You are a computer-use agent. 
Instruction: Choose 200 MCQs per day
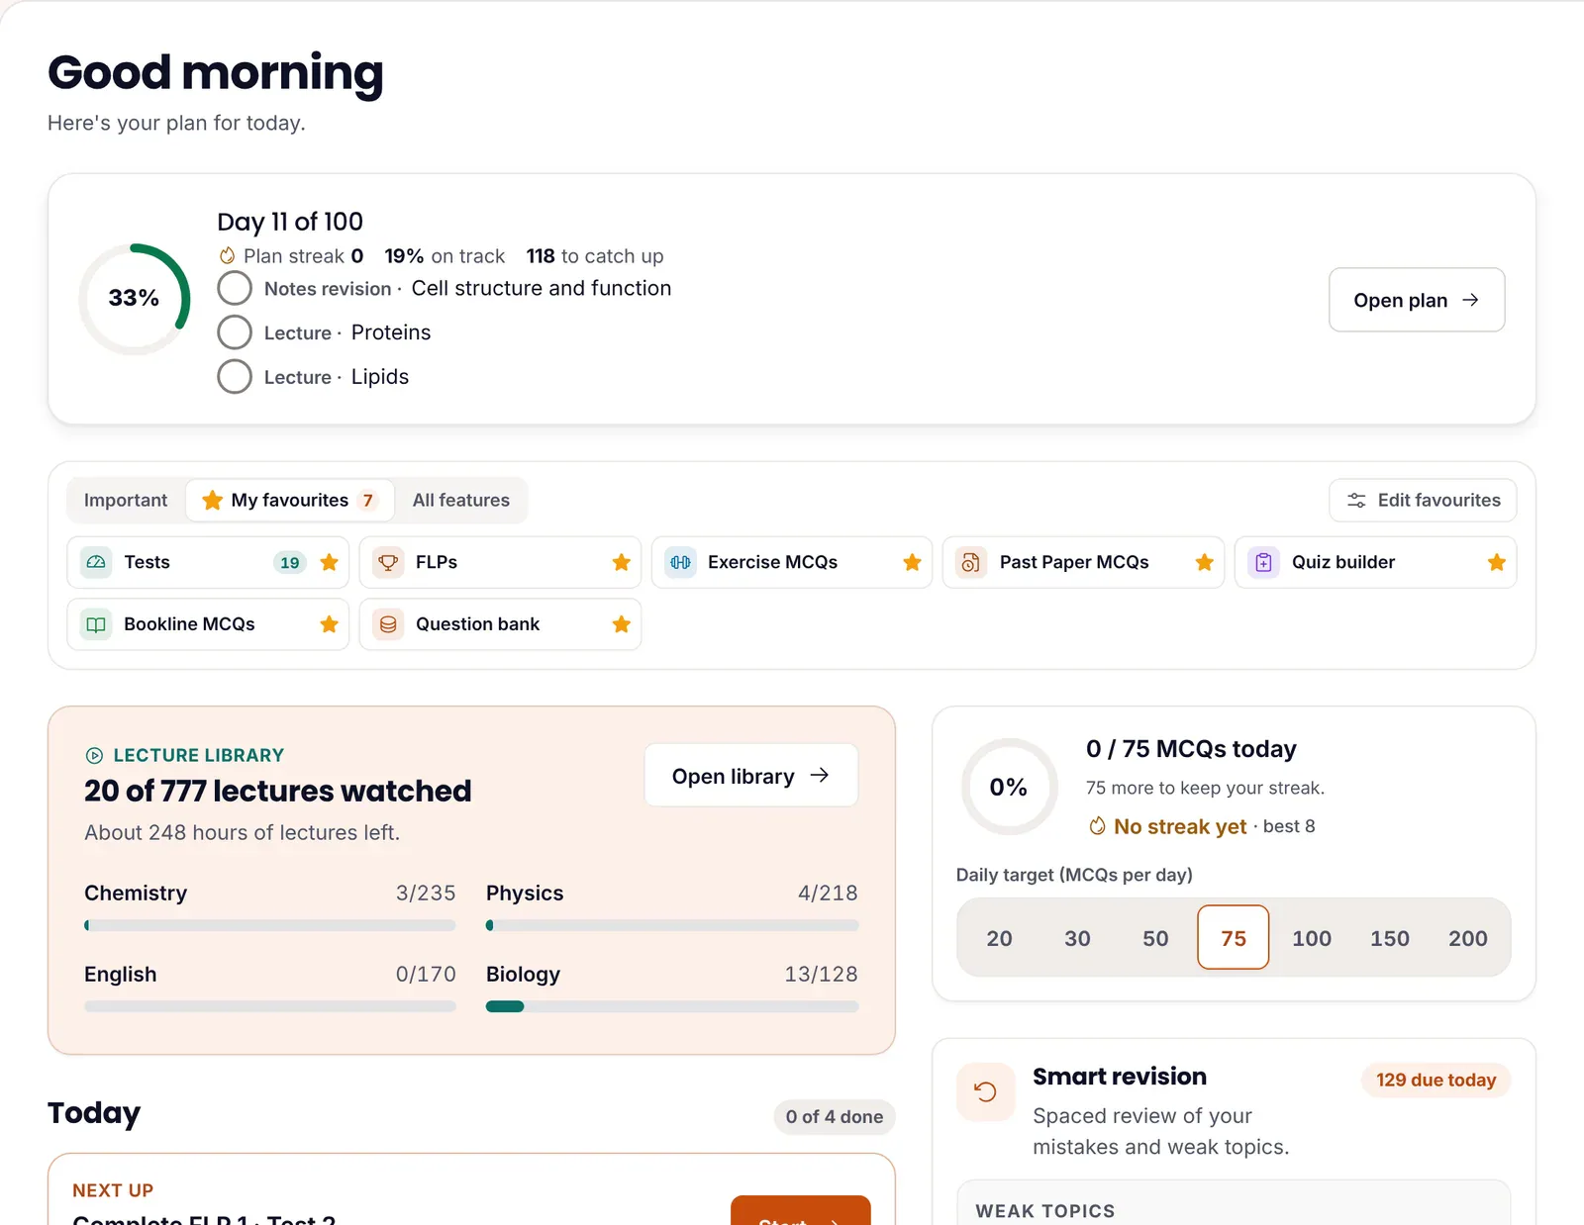(1468, 938)
